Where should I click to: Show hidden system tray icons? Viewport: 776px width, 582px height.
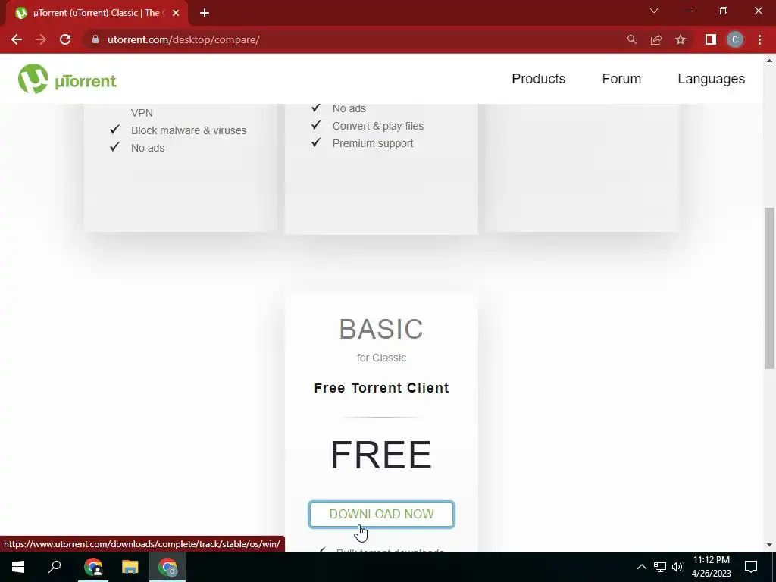point(641,567)
